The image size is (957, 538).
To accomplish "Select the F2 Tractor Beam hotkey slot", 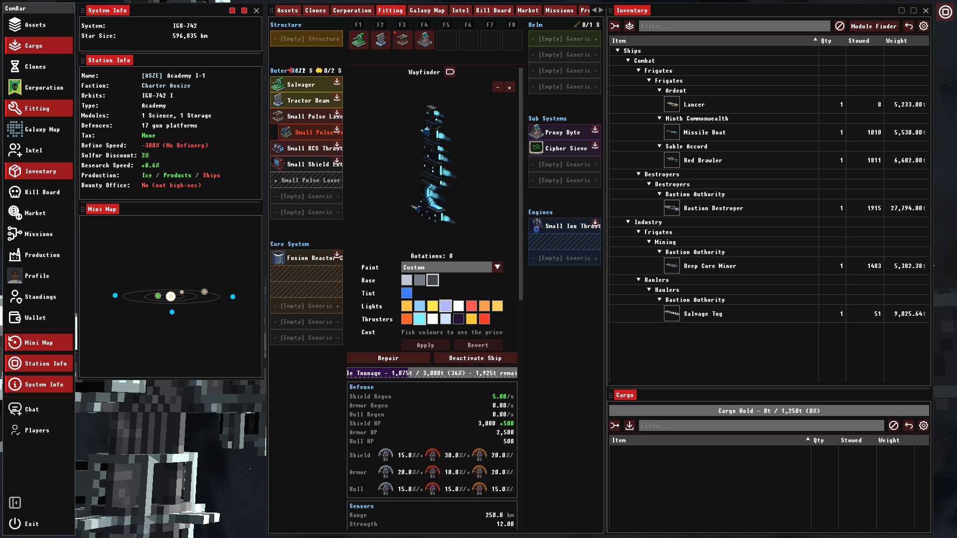I will [381, 40].
